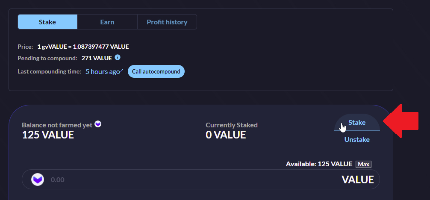The width and height of the screenshot is (430, 200).
Task: Open the 5 hours ago compounding link
Action: (103, 72)
